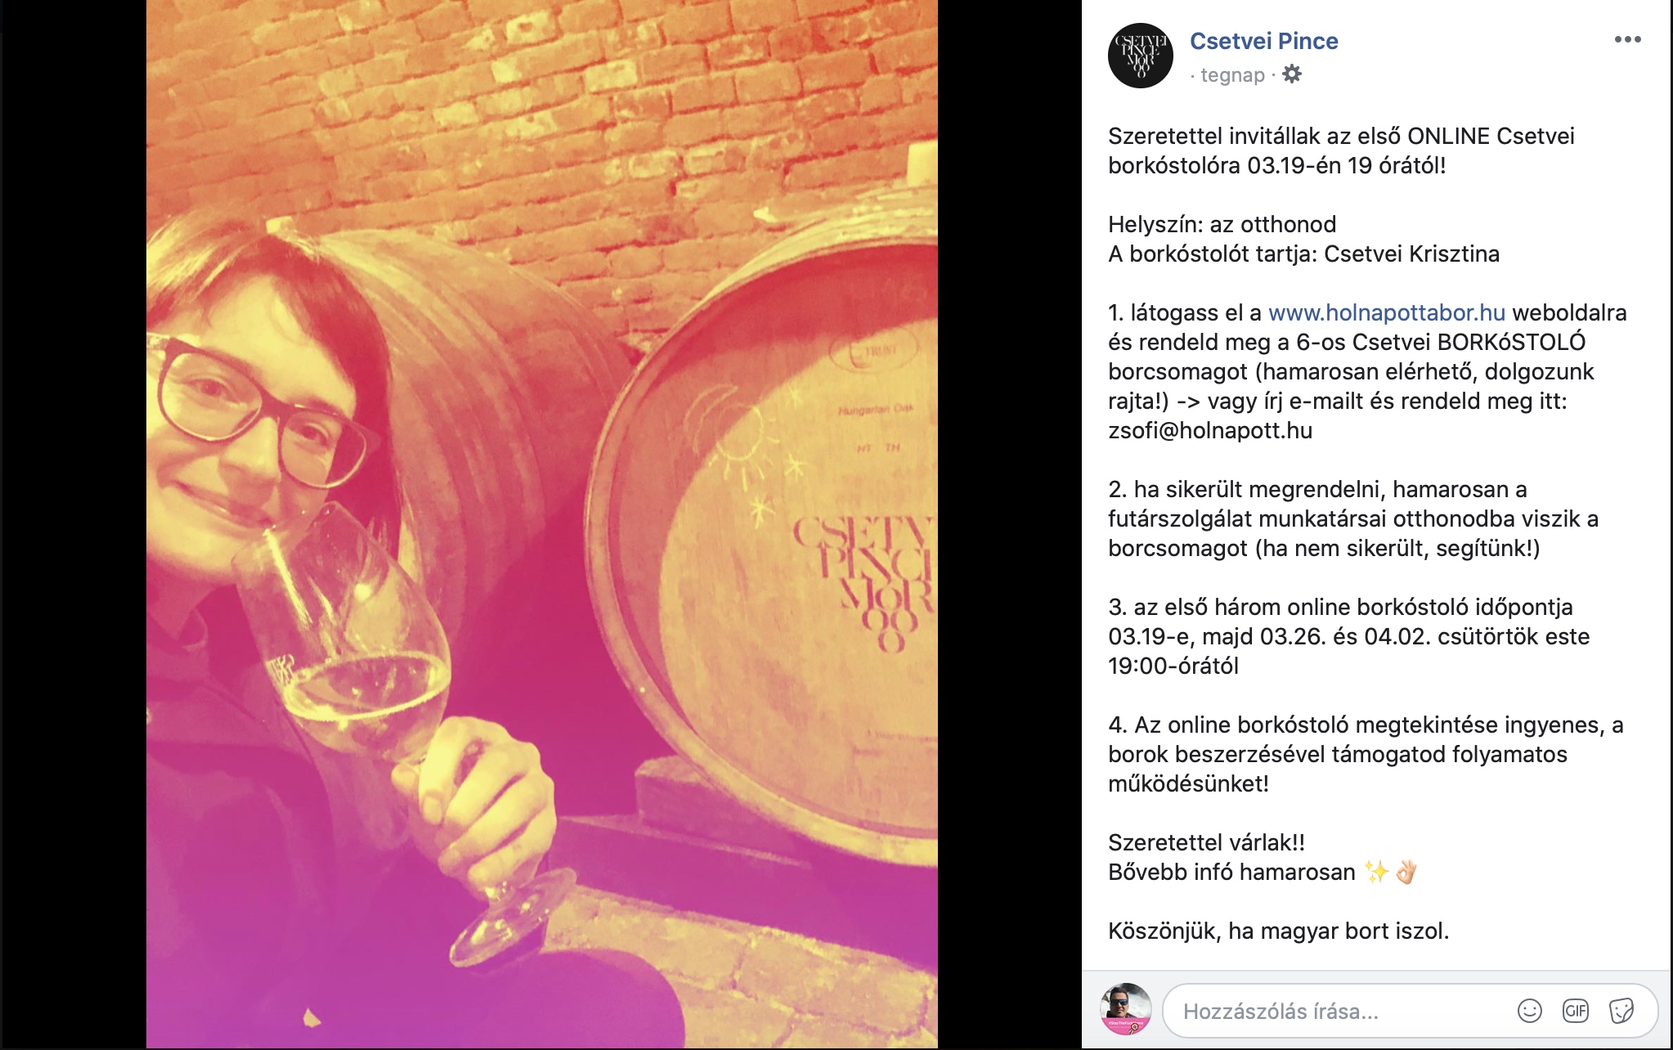This screenshot has width=1673, height=1050.
Task: Click your profile avatar beside comment field
Action: tap(1126, 1009)
